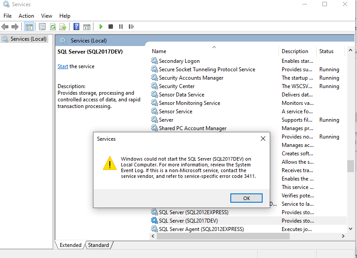Click the horizontal scrollbar left arrow
The height and width of the screenshot is (258, 357).
coord(153,236)
